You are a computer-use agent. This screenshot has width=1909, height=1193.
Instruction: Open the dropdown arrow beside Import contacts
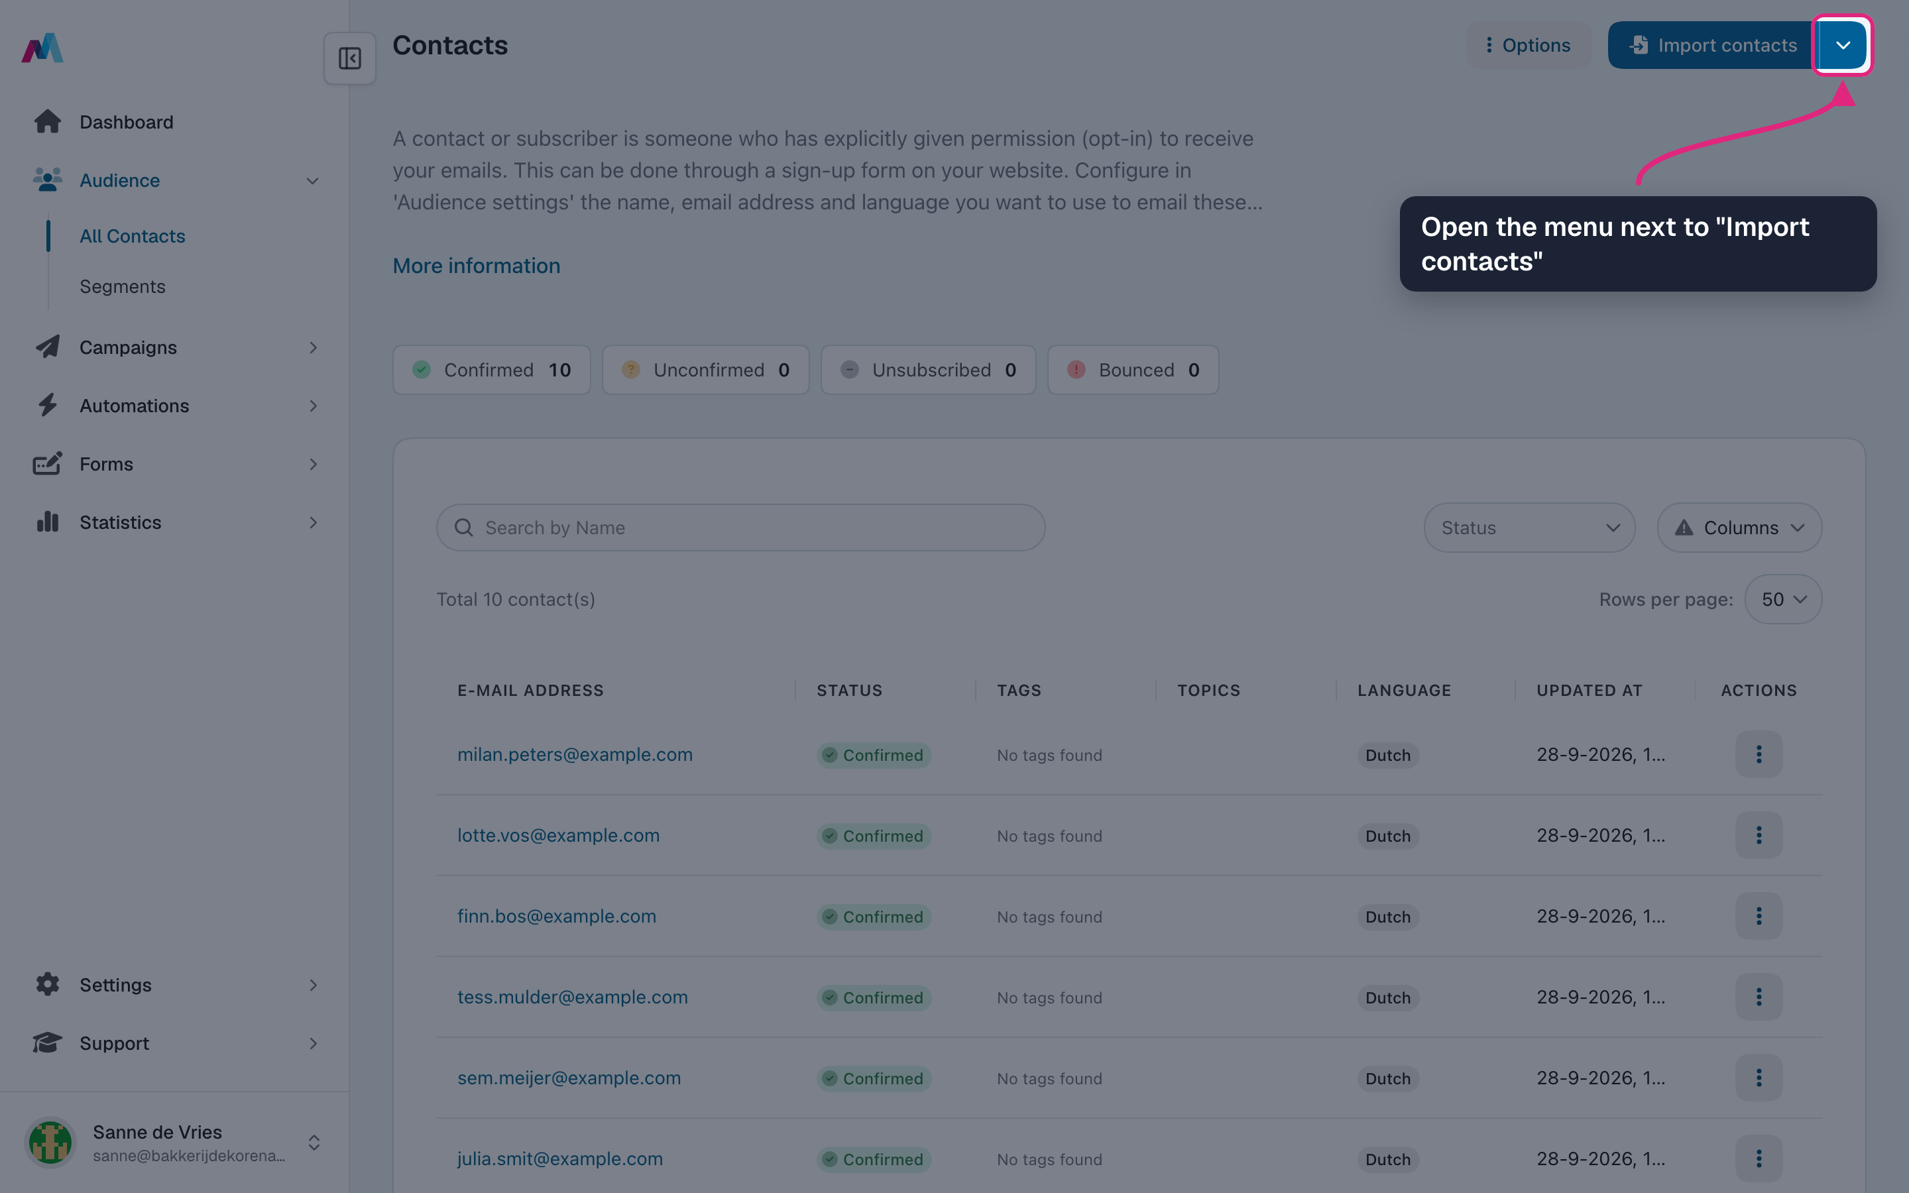(x=1843, y=45)
